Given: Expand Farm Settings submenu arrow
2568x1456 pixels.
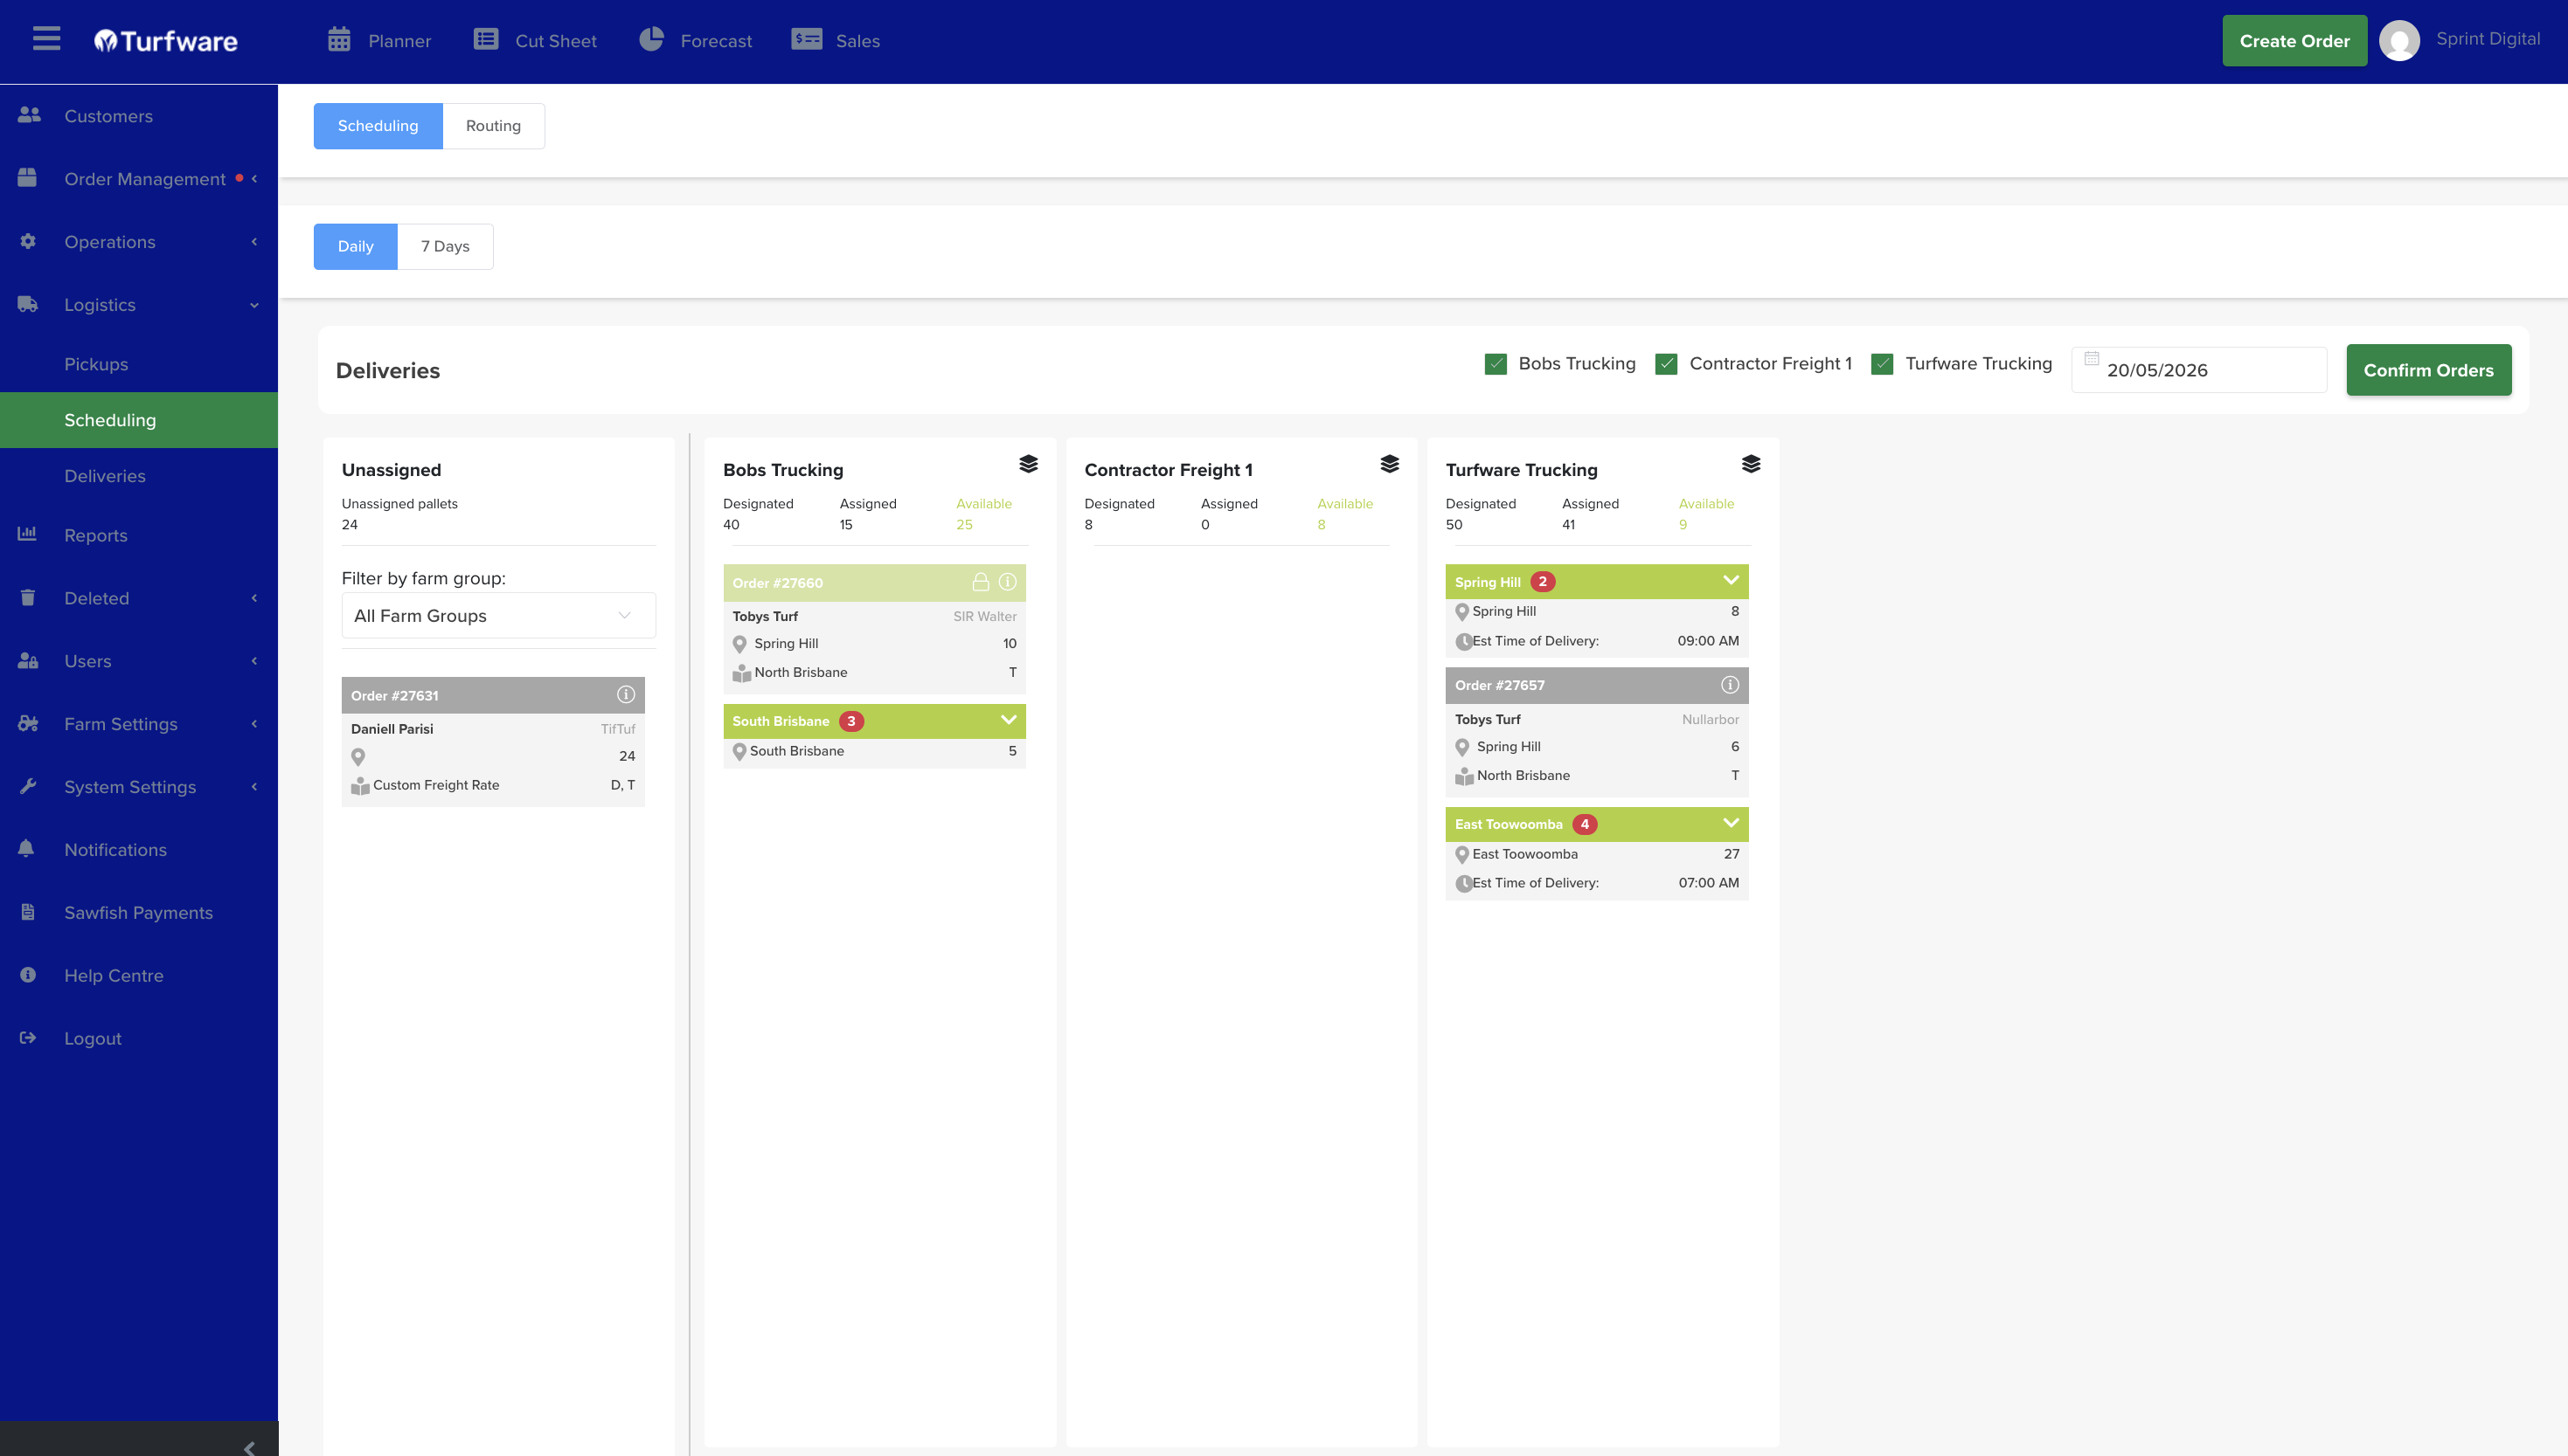Looking at the screenshot, I should (254, 723).
